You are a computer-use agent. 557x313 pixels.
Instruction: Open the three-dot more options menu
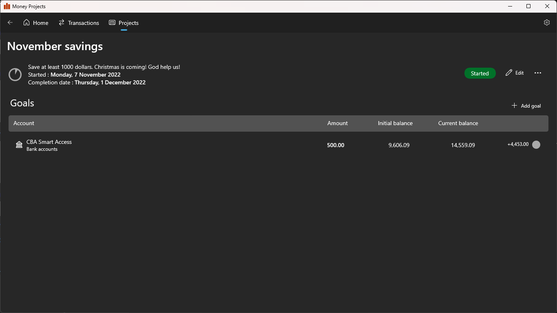point(538,73)
